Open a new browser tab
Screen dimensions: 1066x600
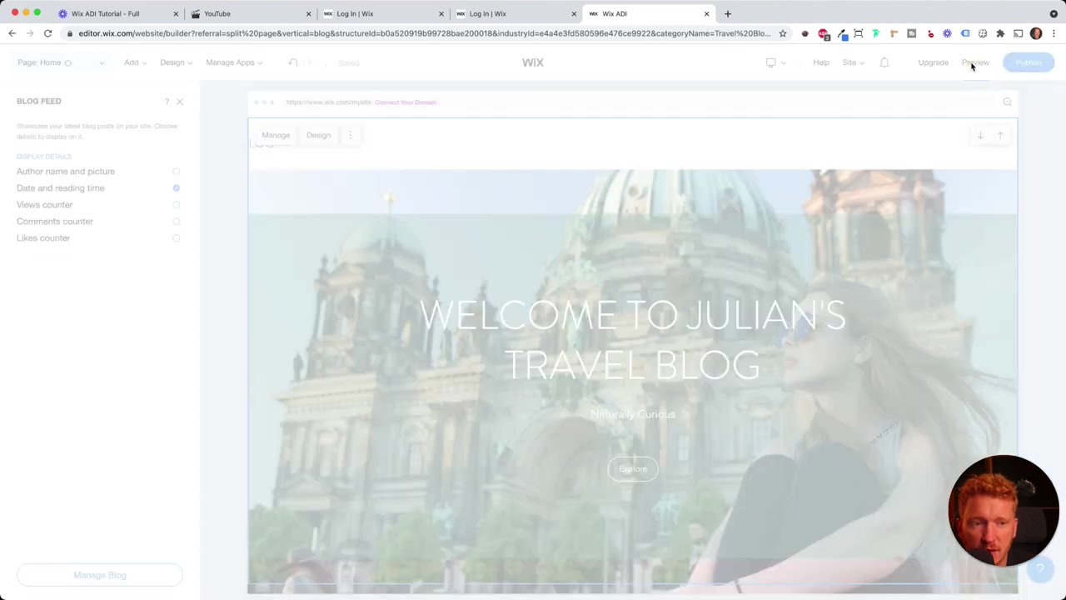(728, 13)
